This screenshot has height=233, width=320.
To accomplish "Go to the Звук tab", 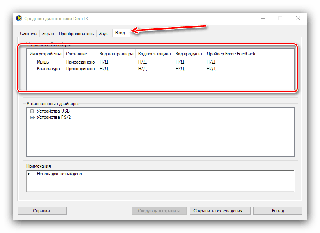I will pos(103,34).
